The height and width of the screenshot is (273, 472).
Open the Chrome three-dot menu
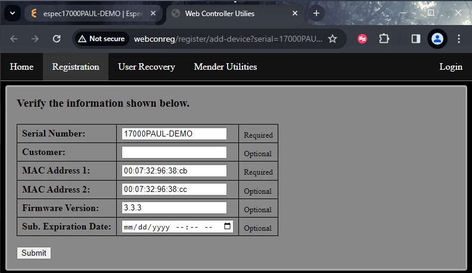click(459, 39)
